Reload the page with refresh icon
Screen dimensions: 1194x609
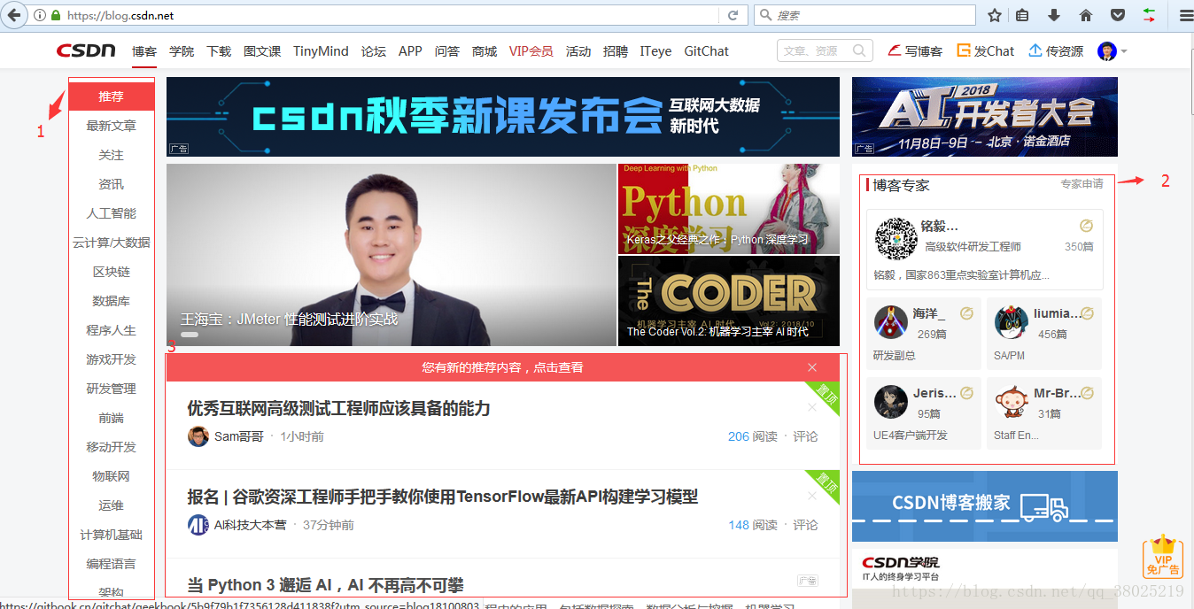click(x=733, y=15)
